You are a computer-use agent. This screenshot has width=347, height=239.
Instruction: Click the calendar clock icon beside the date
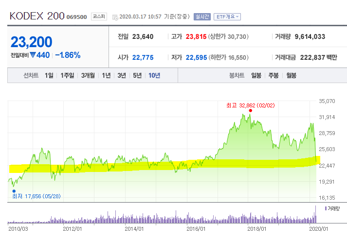click(x=115, y=17)
